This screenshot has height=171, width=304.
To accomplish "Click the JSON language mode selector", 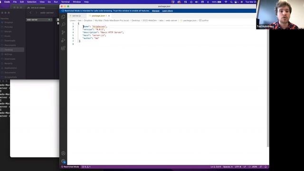I will click(253, 167).
